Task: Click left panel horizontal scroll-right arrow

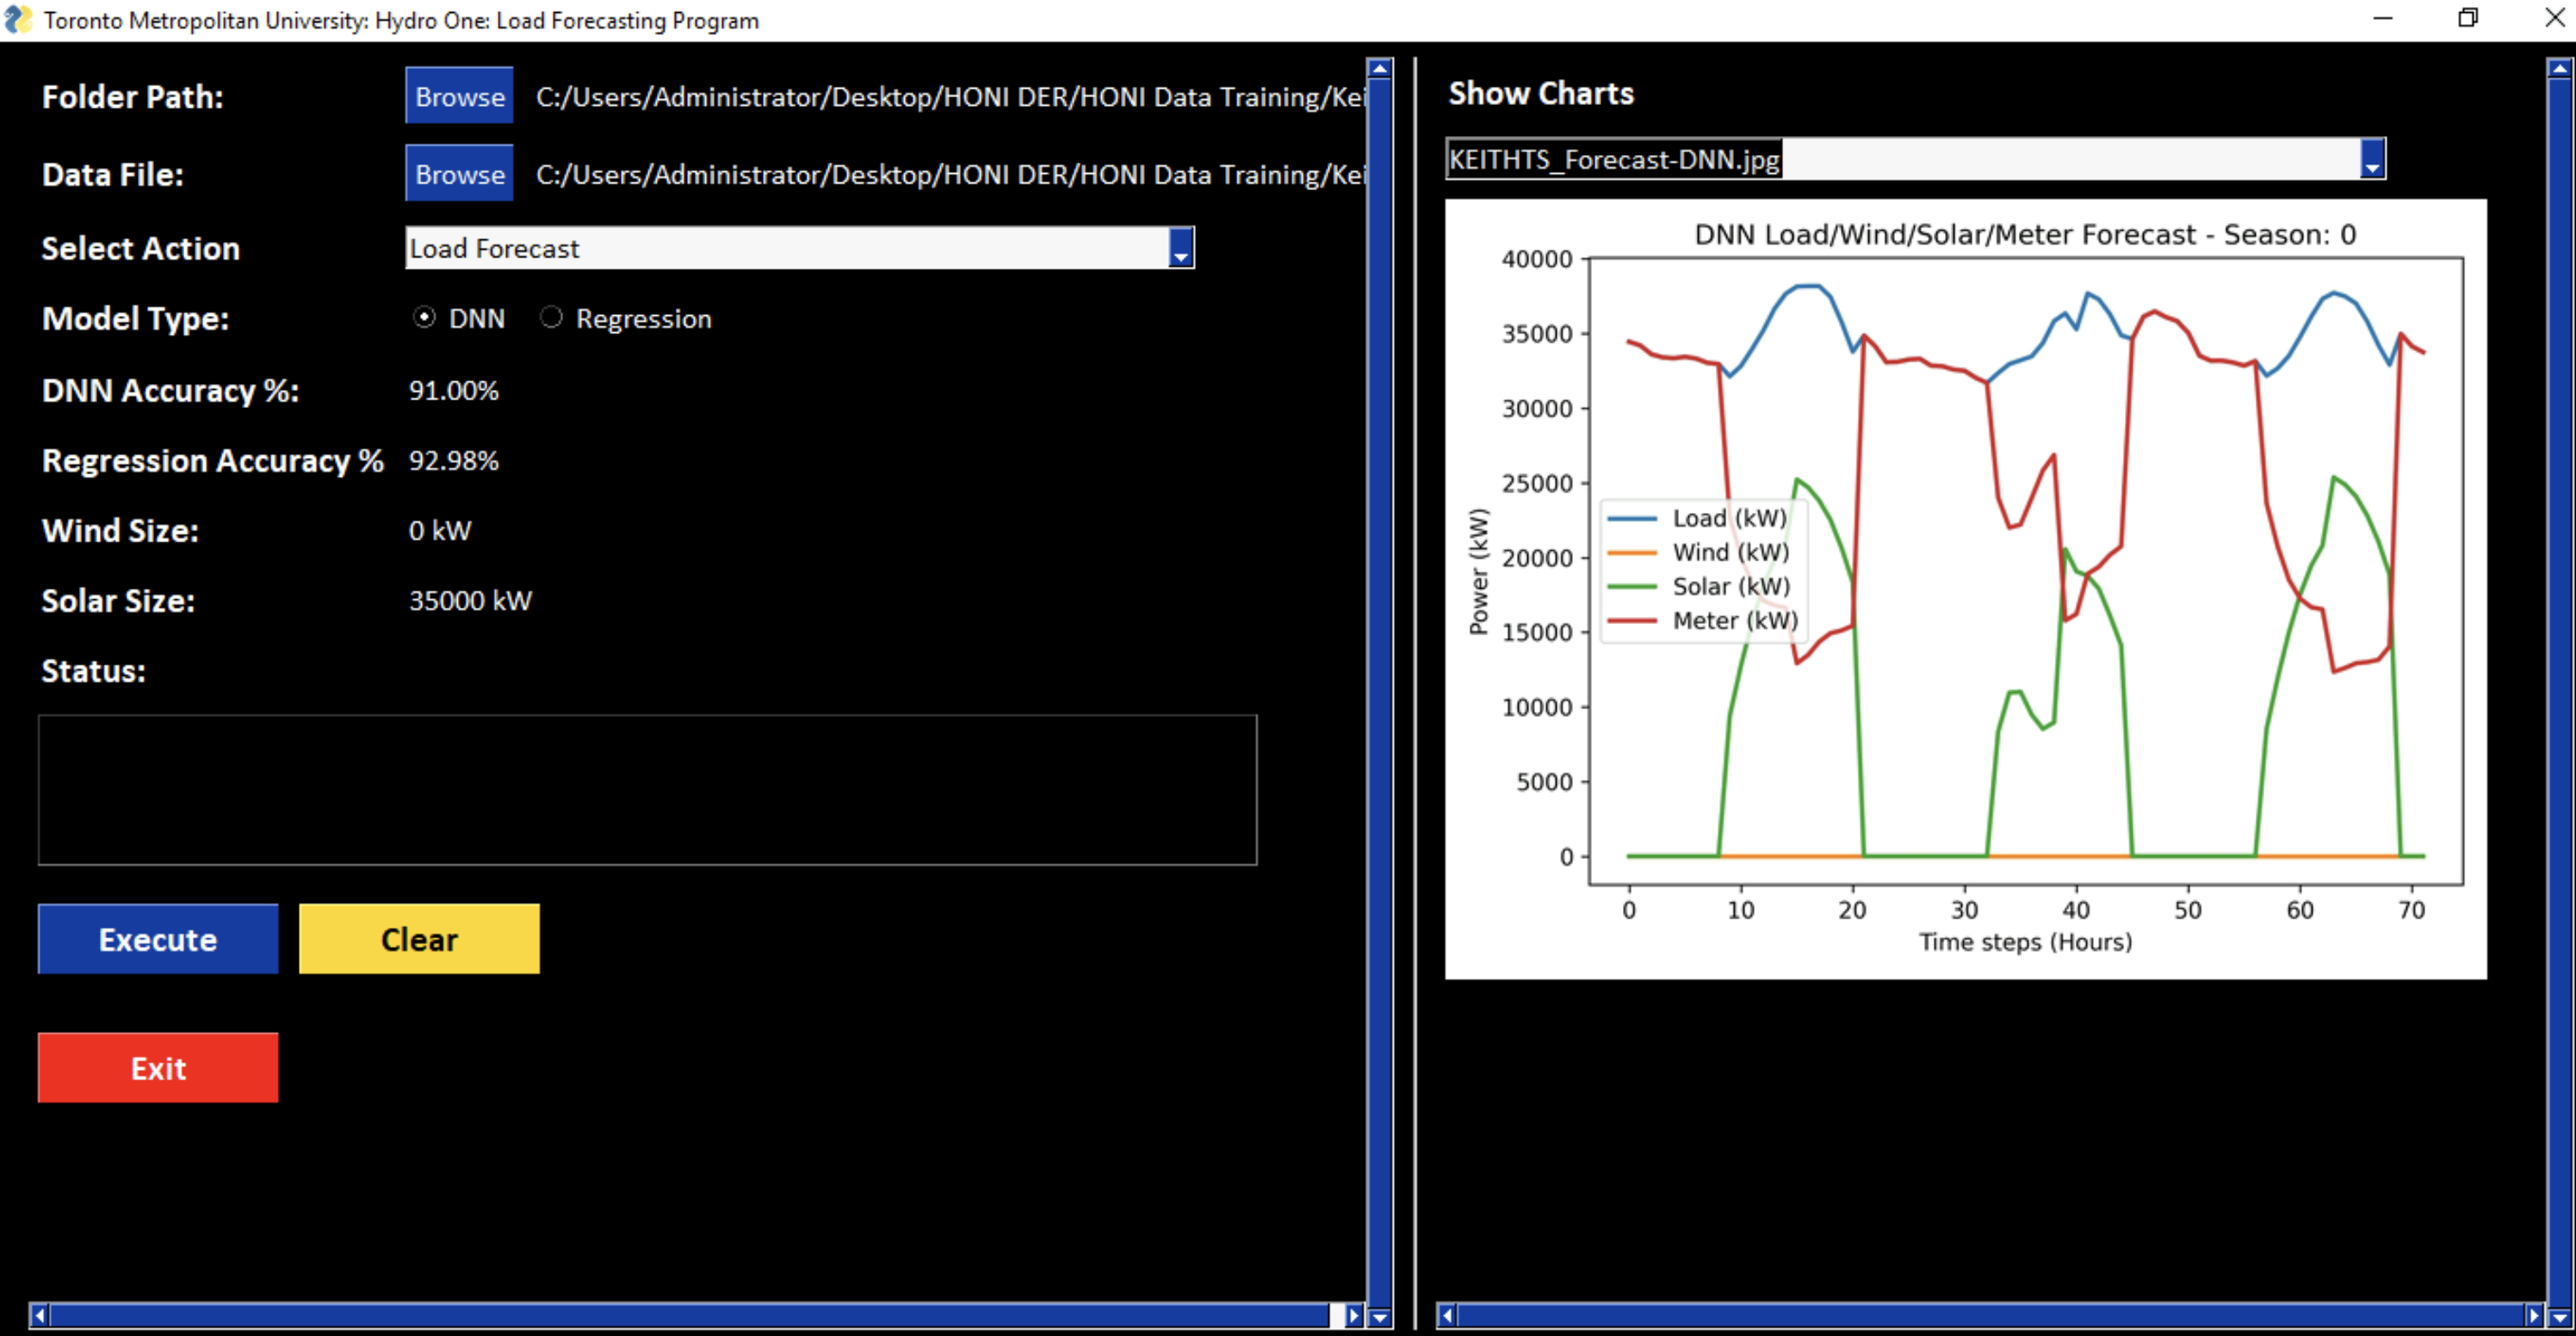Action: pyautogui.click(x=1353, y=1315)
